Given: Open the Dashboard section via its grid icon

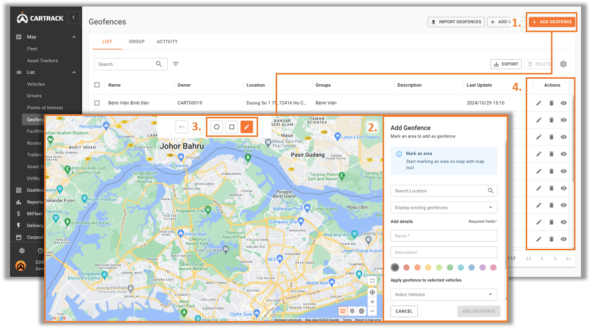Looking at the screenshot, I should pyautogui.click(x=19, y=190).
